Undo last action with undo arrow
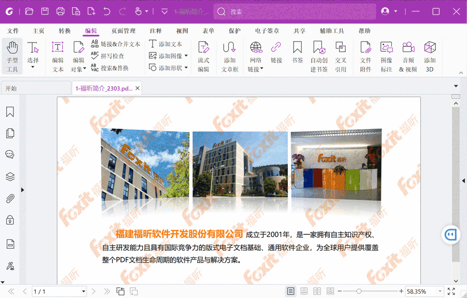 pyautogui.click(x=106, y=11)
